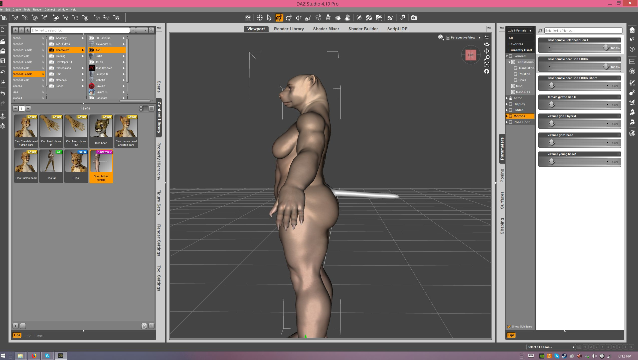Open the Shader Mixer tab

coord(326,29)
